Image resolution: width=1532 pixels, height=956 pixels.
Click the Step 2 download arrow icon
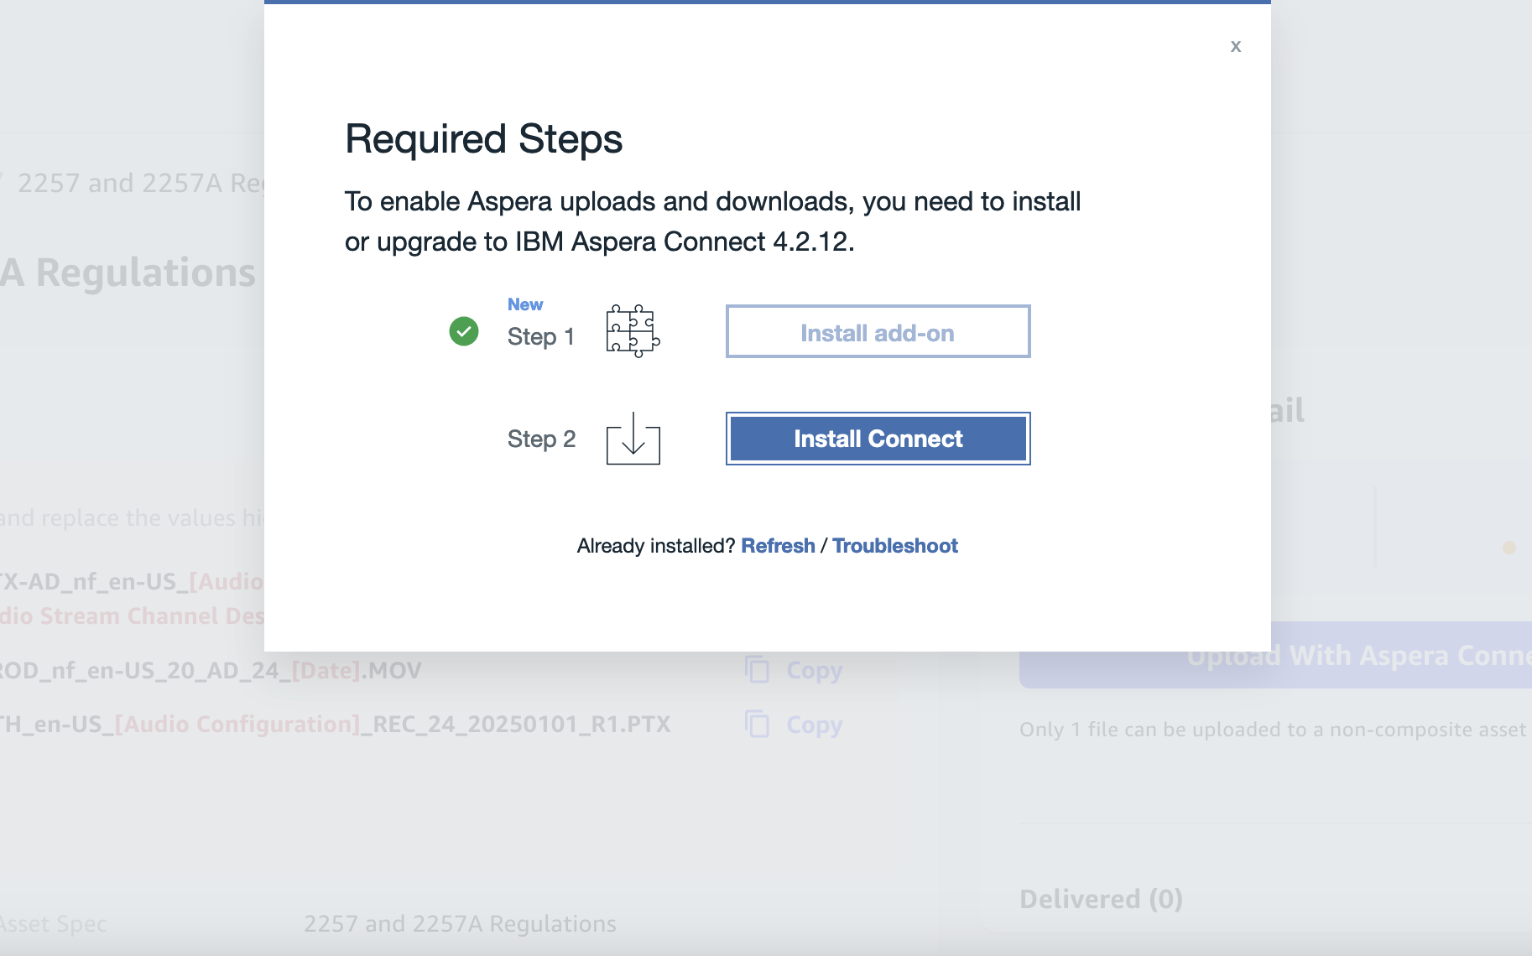coord(633,438)
